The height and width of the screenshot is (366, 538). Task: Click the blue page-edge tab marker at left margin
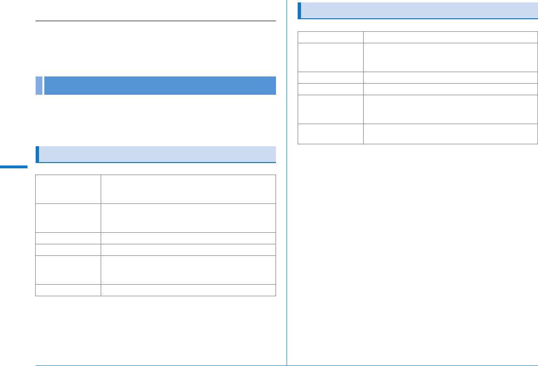click(13, 167)
